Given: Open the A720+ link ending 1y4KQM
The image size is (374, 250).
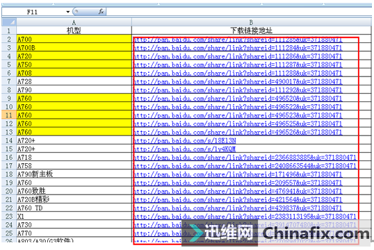Looking at the screenshot, I should click(185, 149).
